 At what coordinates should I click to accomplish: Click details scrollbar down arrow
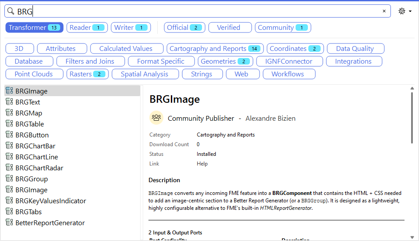click(x=412, y=237)
